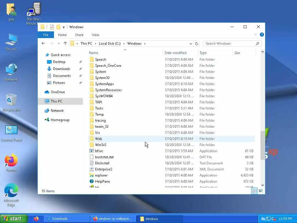Click the New folder quick access icon

tap(58, 27)
